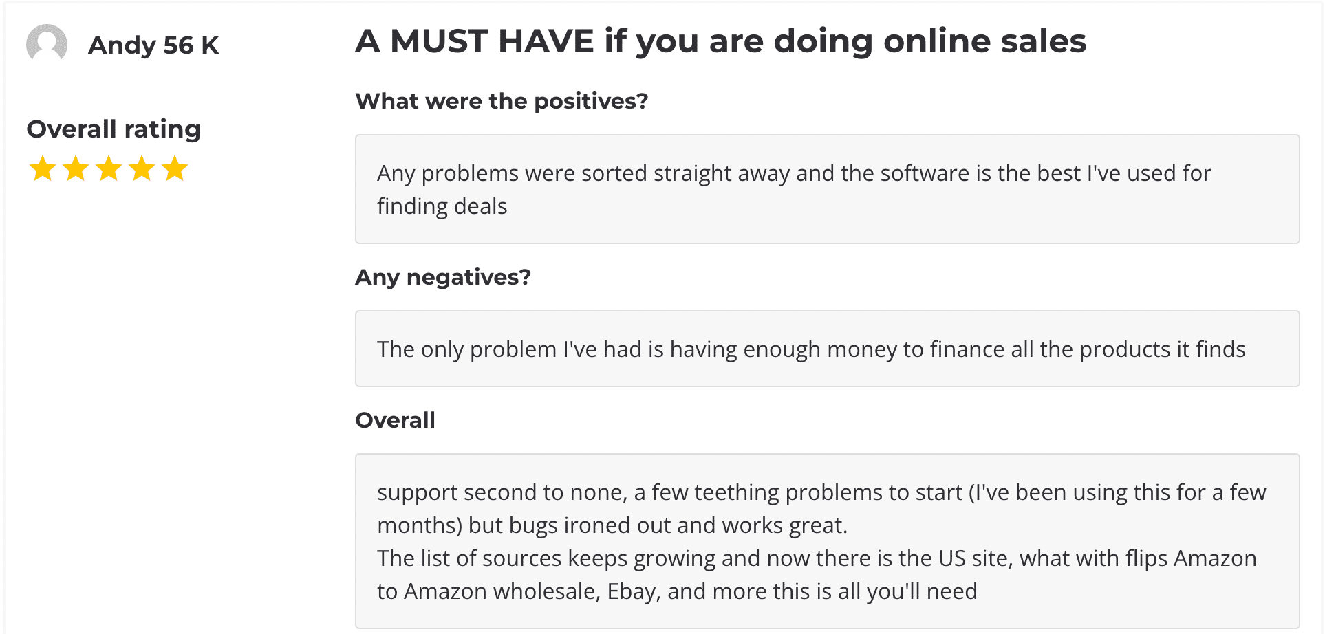Click the sentence about bugs ironed out
Viewport: 1325px width, 634px height.
click(612, 525)
